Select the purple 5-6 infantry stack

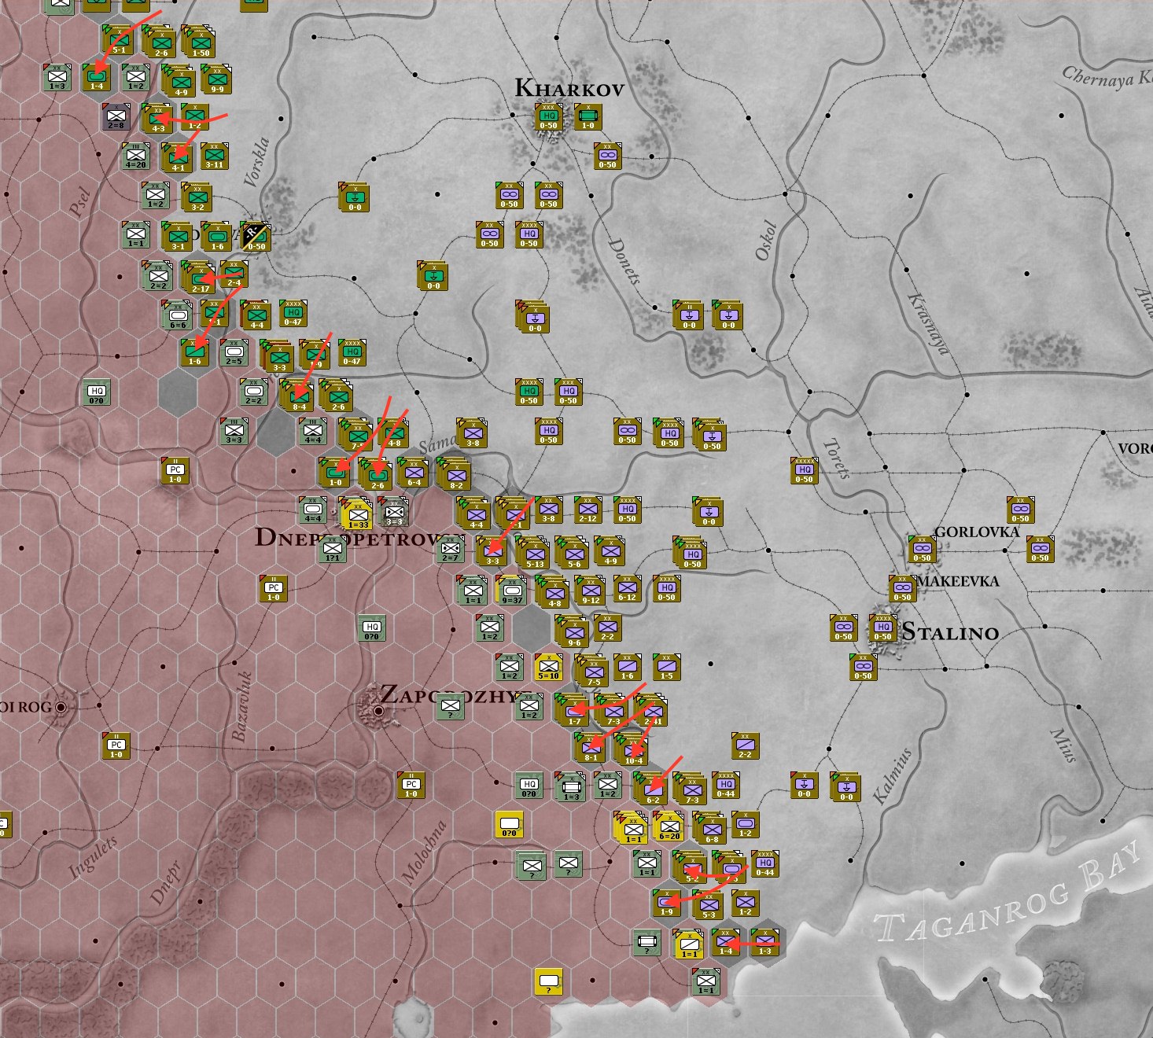click(x=573, y=553)
